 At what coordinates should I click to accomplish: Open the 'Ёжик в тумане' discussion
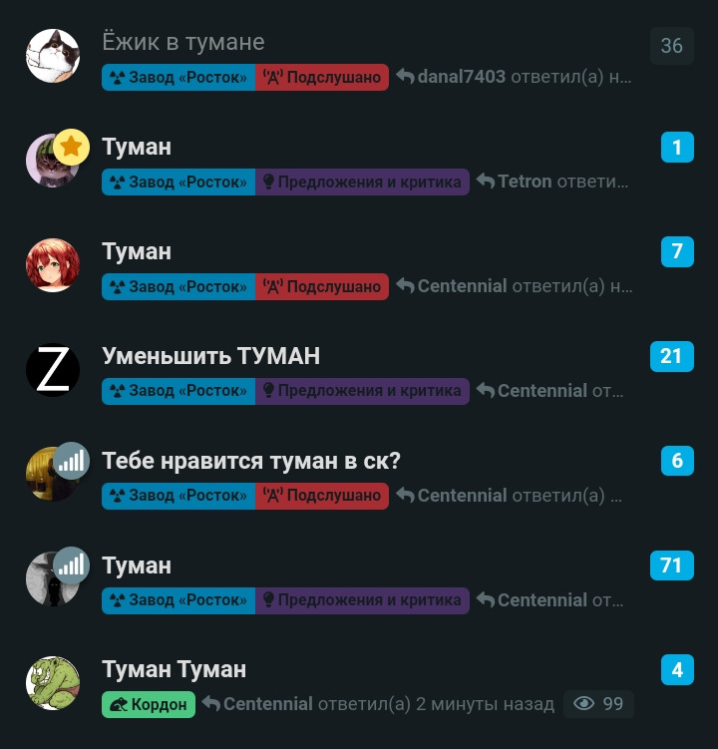[x=182, y=42]
